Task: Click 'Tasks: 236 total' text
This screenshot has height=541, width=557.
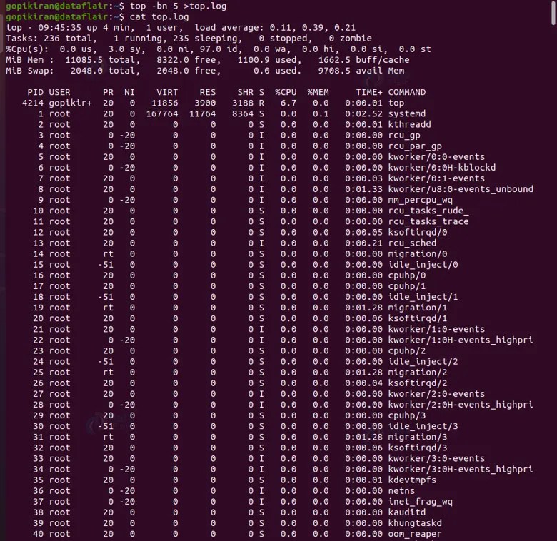Action: tap(49, 39)
